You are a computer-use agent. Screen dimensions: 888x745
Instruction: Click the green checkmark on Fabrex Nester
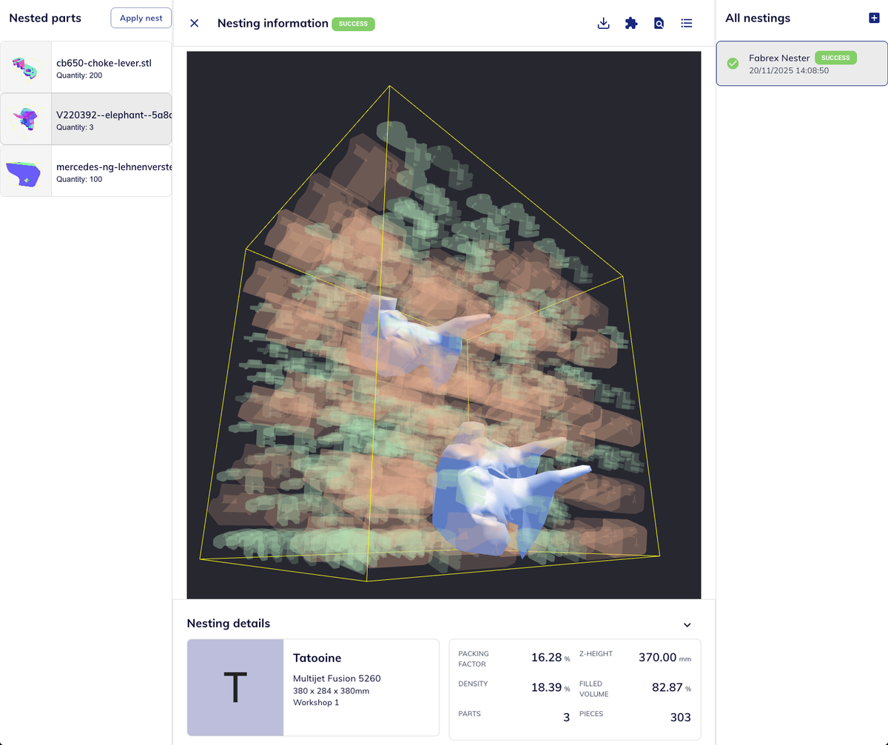click(733, 64)
